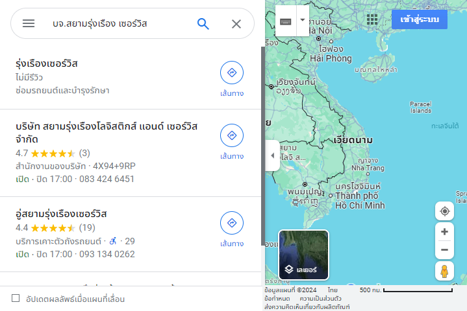Click the Paracel Islands map label

tap(420, 108)
